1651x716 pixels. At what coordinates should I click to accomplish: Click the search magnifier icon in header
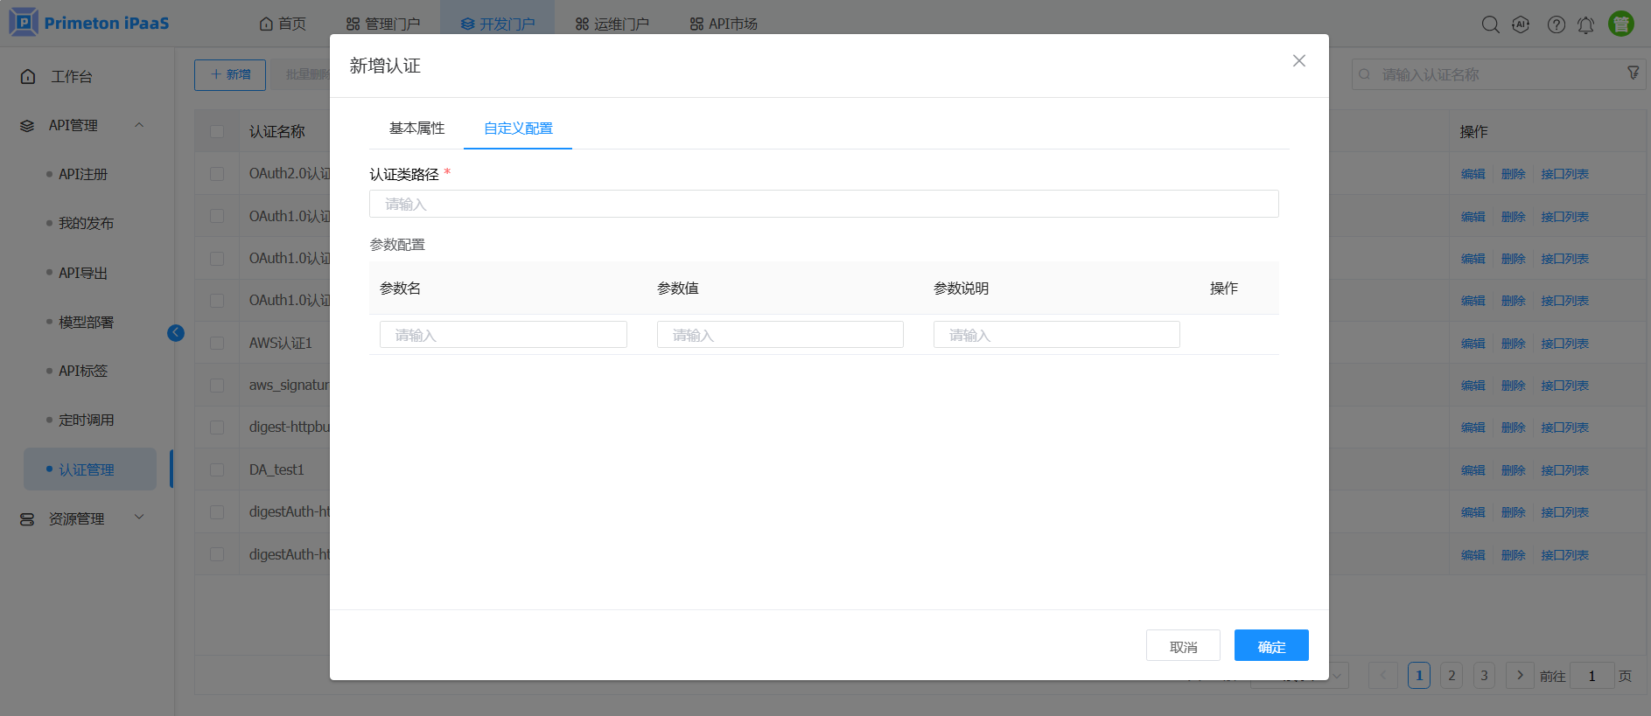coord(1490,24)
